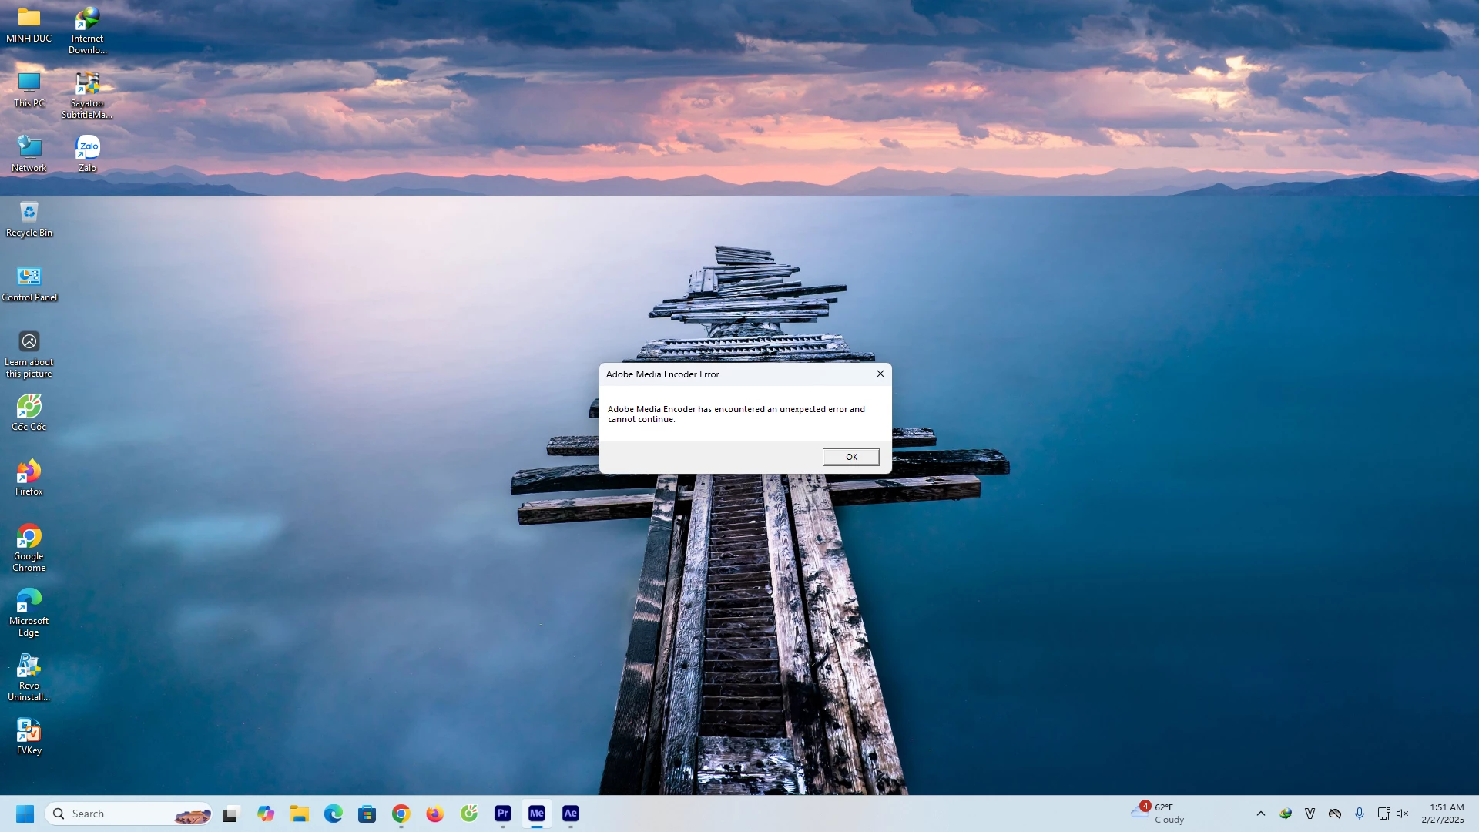Select the Zalo desktop shortcut

88,153
